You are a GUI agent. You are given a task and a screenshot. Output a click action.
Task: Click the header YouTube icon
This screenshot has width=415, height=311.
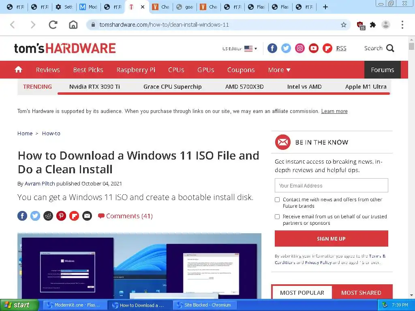pos(313,49)
